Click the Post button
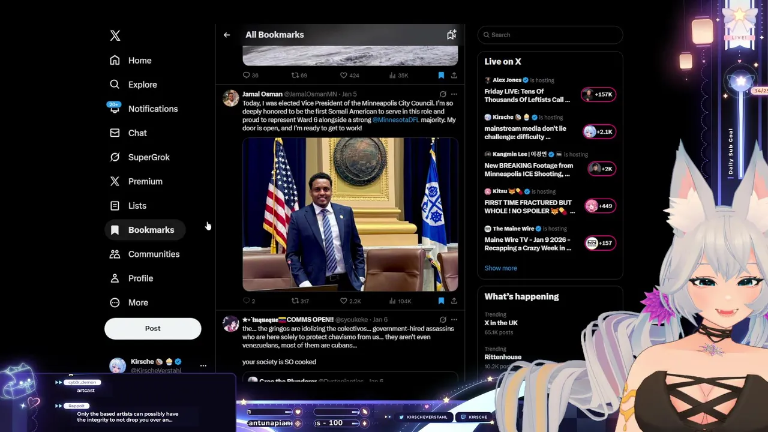This screenshot has width=768, height=432. click(x=153, y=328)
